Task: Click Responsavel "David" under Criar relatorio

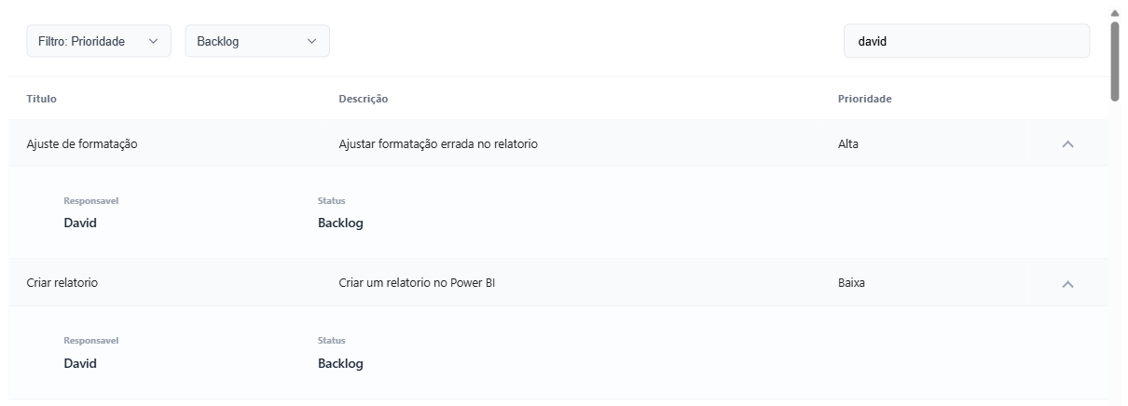Action: (80, 364)
